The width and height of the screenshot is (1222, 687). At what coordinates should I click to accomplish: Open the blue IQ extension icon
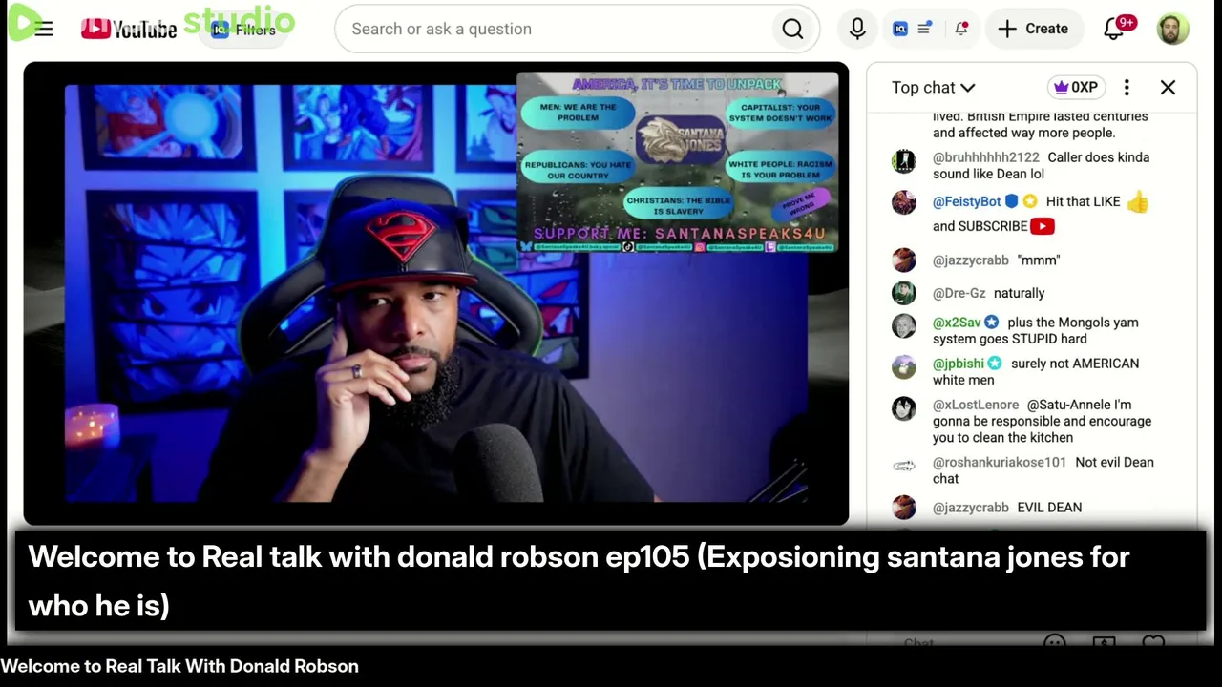(x=900, y=29)
